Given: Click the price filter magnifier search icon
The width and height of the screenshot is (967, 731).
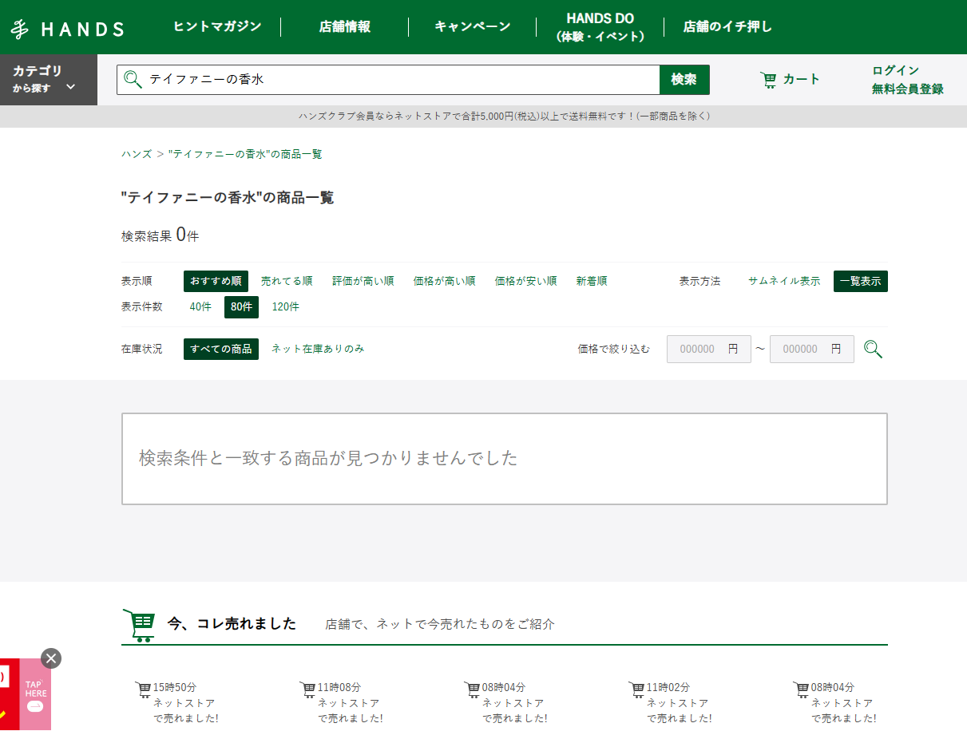Looking at the screenshot, I should click(x=873, y=350).
